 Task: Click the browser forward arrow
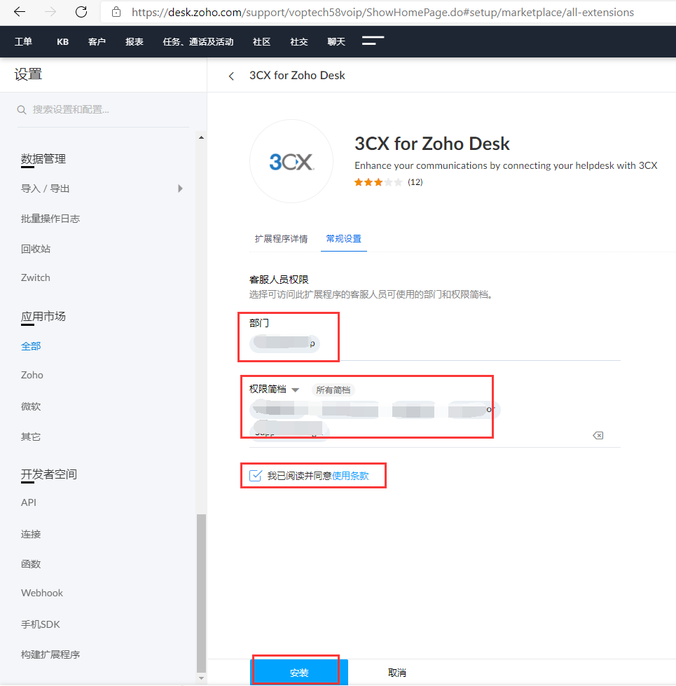pyautogui.click(x=50, y=12)
